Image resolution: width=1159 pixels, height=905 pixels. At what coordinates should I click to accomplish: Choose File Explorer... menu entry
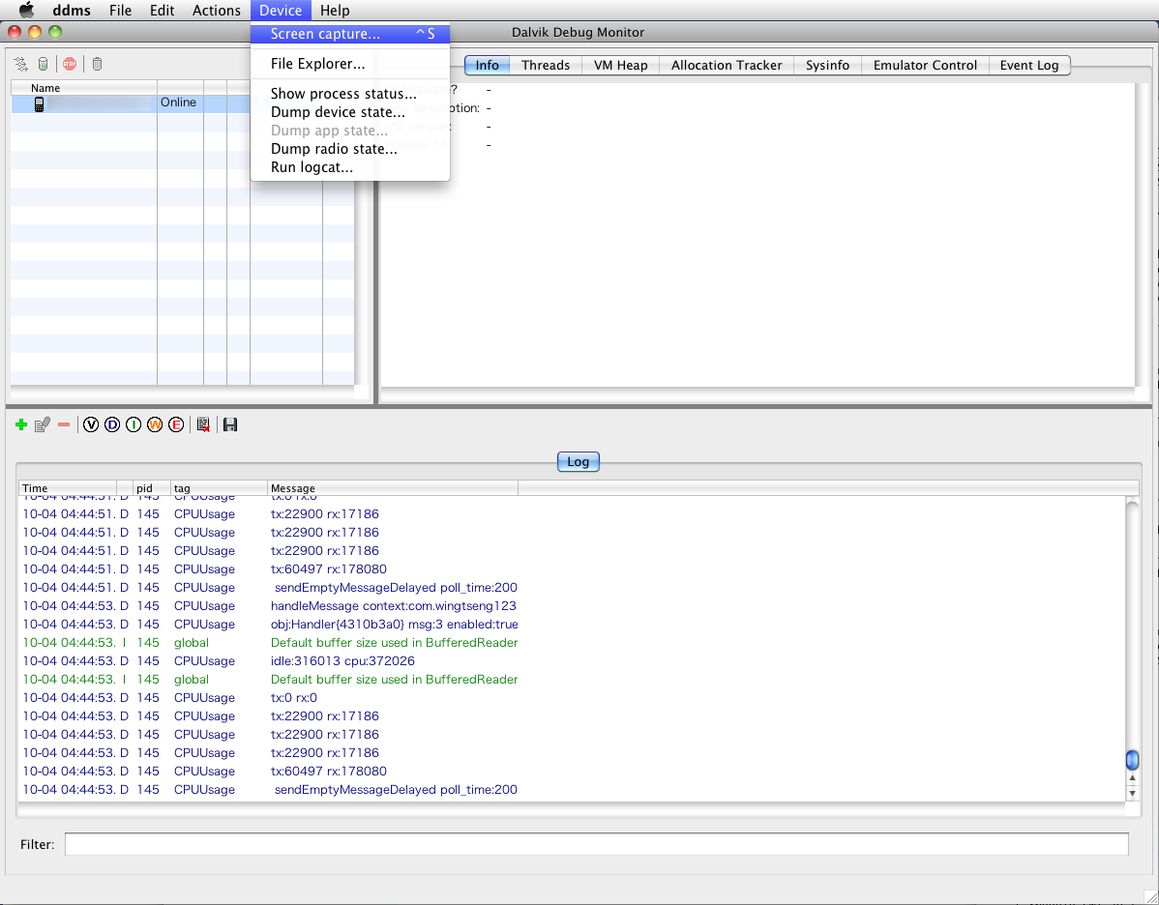click(x=350, y=64)
